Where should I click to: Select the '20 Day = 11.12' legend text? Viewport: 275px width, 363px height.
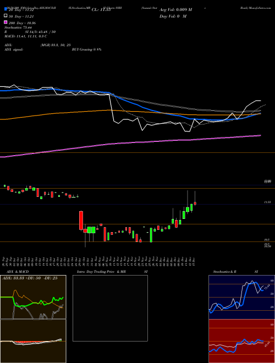point(23,10)
